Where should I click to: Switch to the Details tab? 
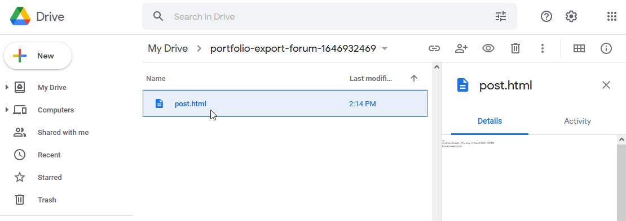pos(490,121)
